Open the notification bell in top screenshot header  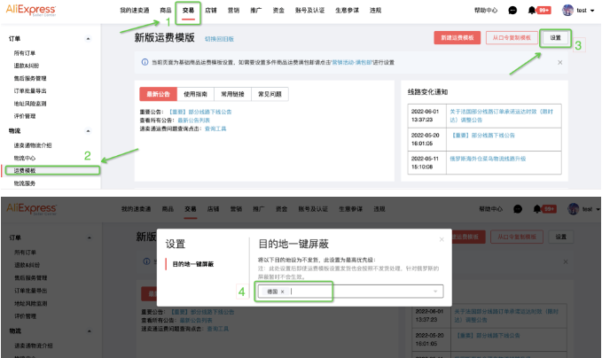click(x=532, y=11)
